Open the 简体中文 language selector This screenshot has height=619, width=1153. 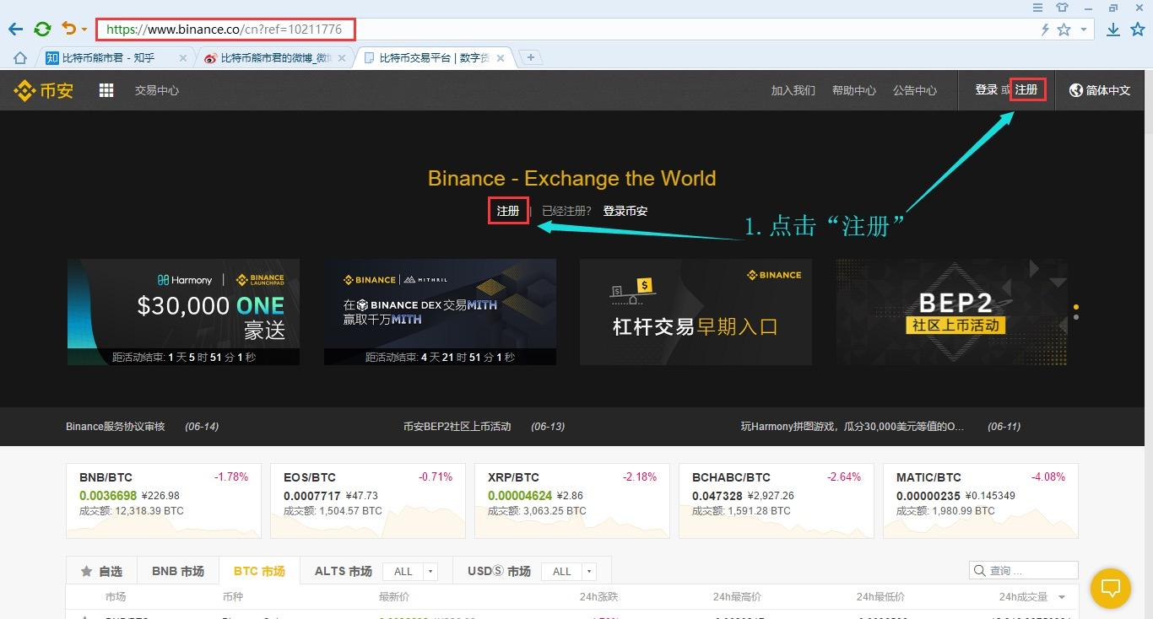click(x=1100, y=90)
